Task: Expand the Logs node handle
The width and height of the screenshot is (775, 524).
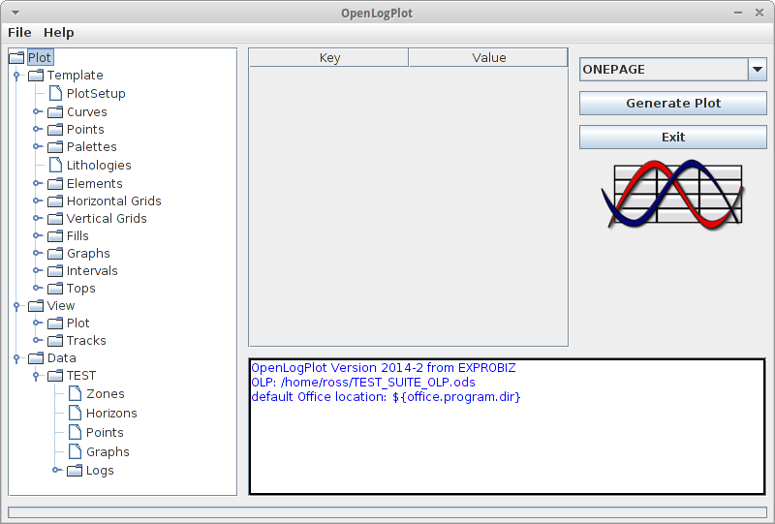Action: [56, 470]
